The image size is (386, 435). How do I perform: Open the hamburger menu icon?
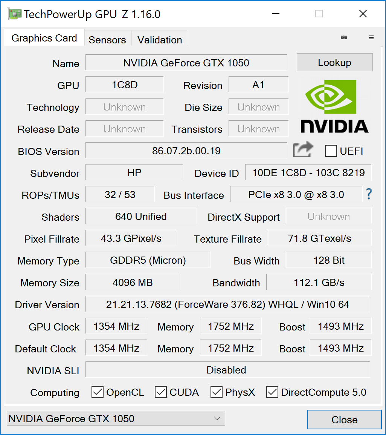(x=371, y=37)
